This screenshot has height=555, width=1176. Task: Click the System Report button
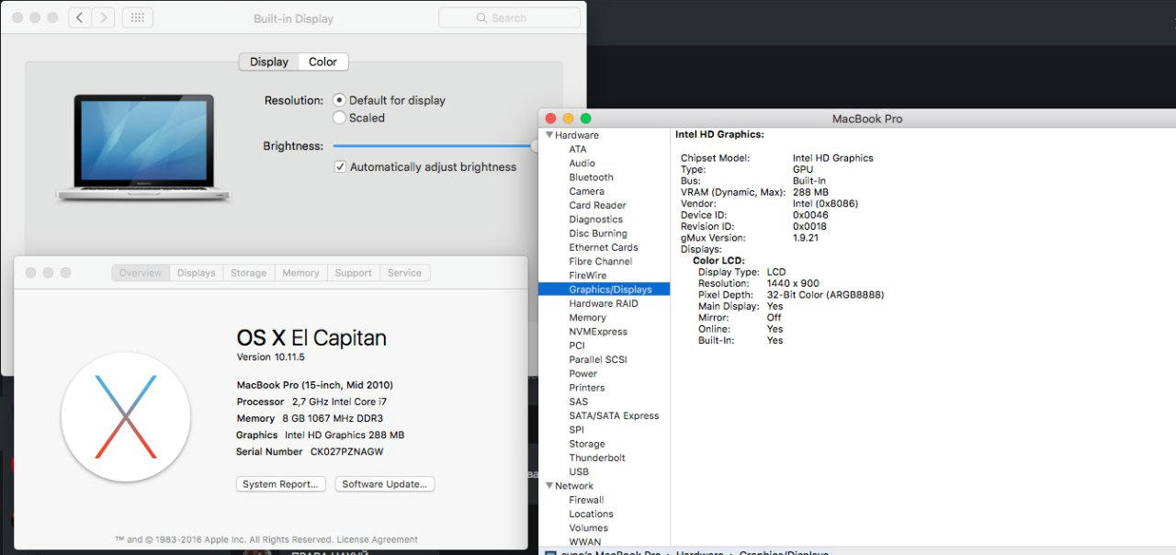[281, 484]
